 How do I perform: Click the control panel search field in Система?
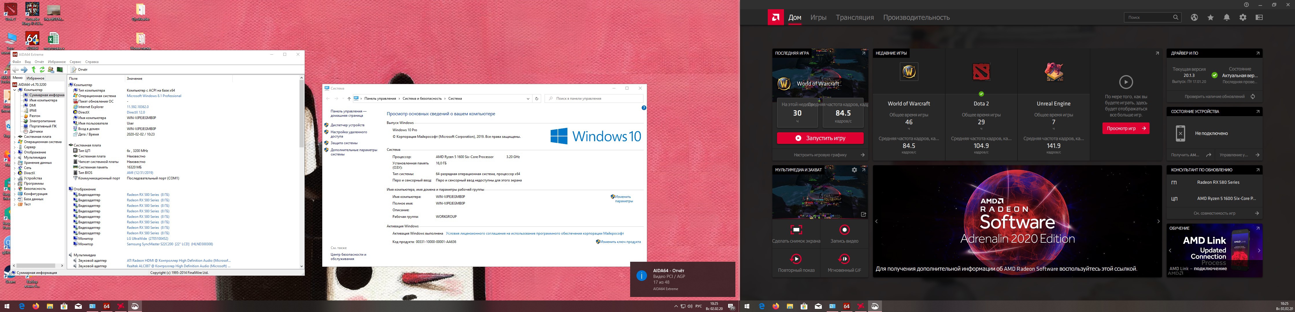click(x=594, y=99)
